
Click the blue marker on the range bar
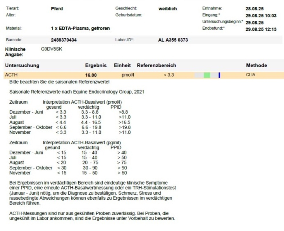coord(219,75)
